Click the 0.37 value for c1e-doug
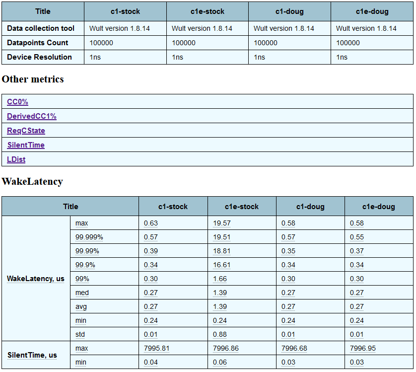The height and width of the screenshot is (372, 416). [356, 251]
